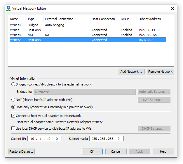This screenshot has width=183, height=164.
Task: Click the Automatic Settings button
Action: point(154,92)
